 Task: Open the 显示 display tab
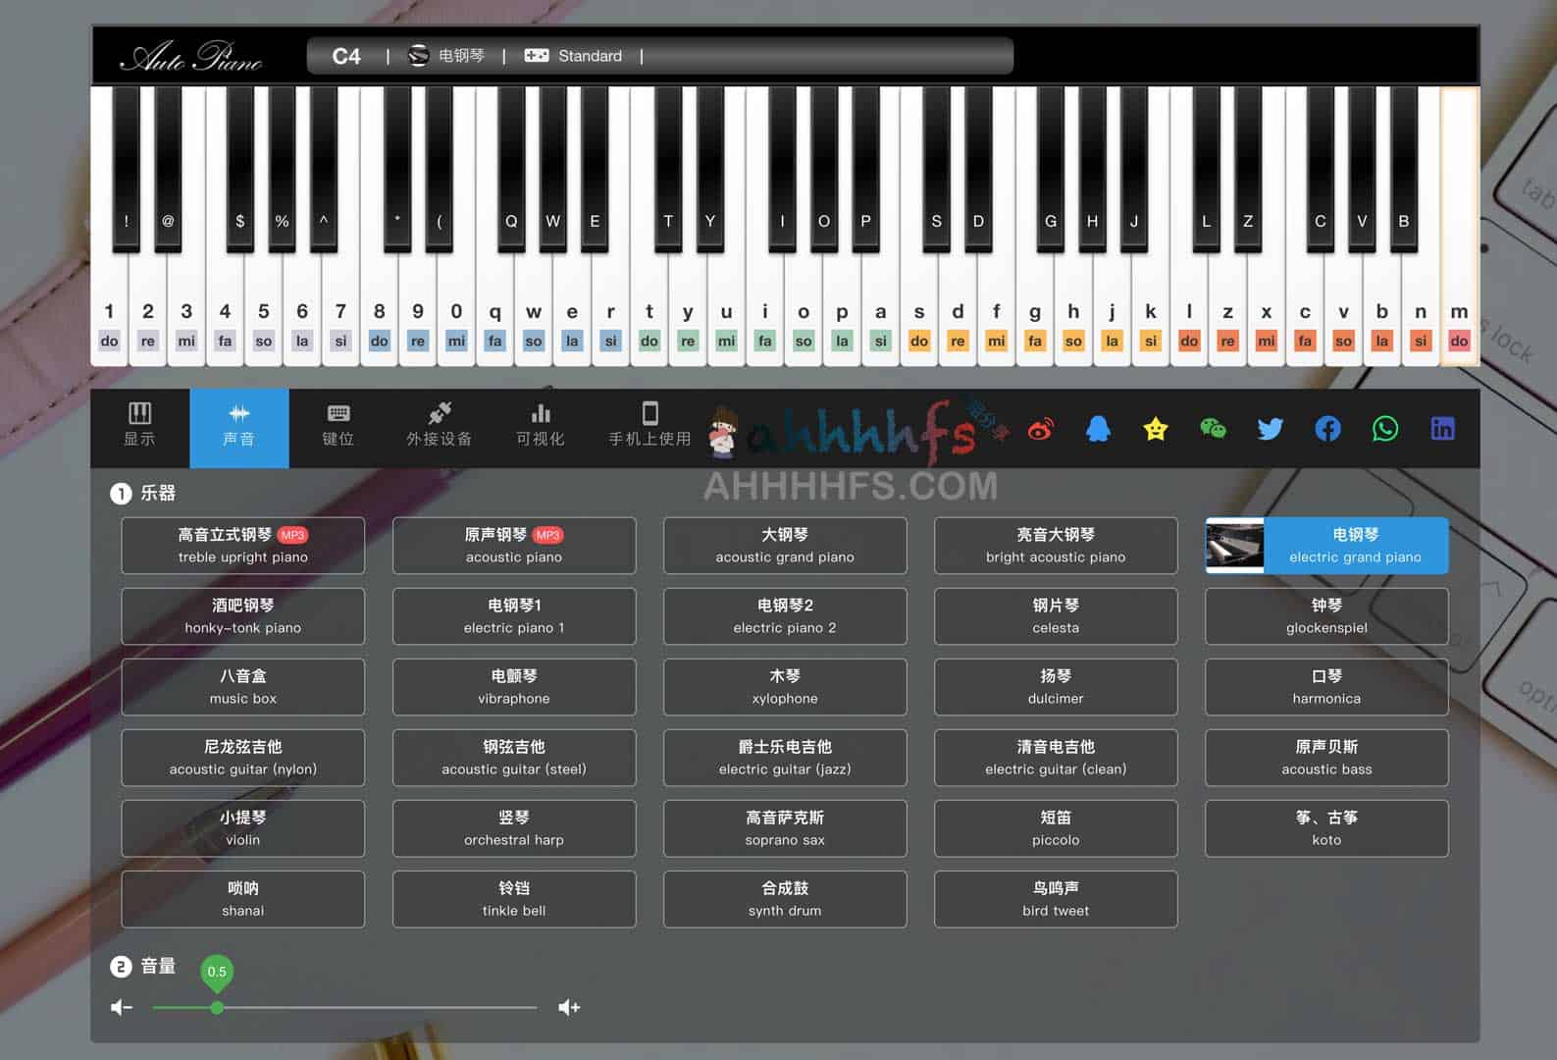(x=139, y=428)
